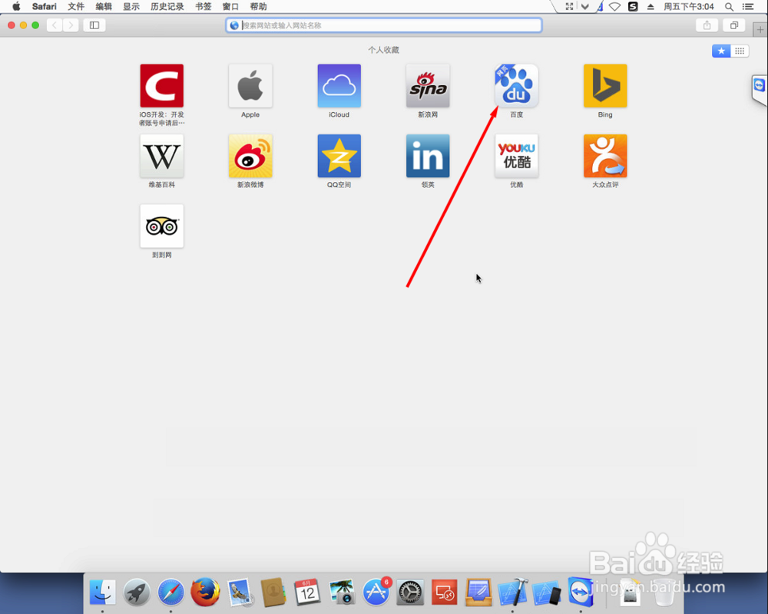This screenshot has height=614, width=768.
Task: Open the Dianping (大众点评) favorite
Action: click(605, 156)
